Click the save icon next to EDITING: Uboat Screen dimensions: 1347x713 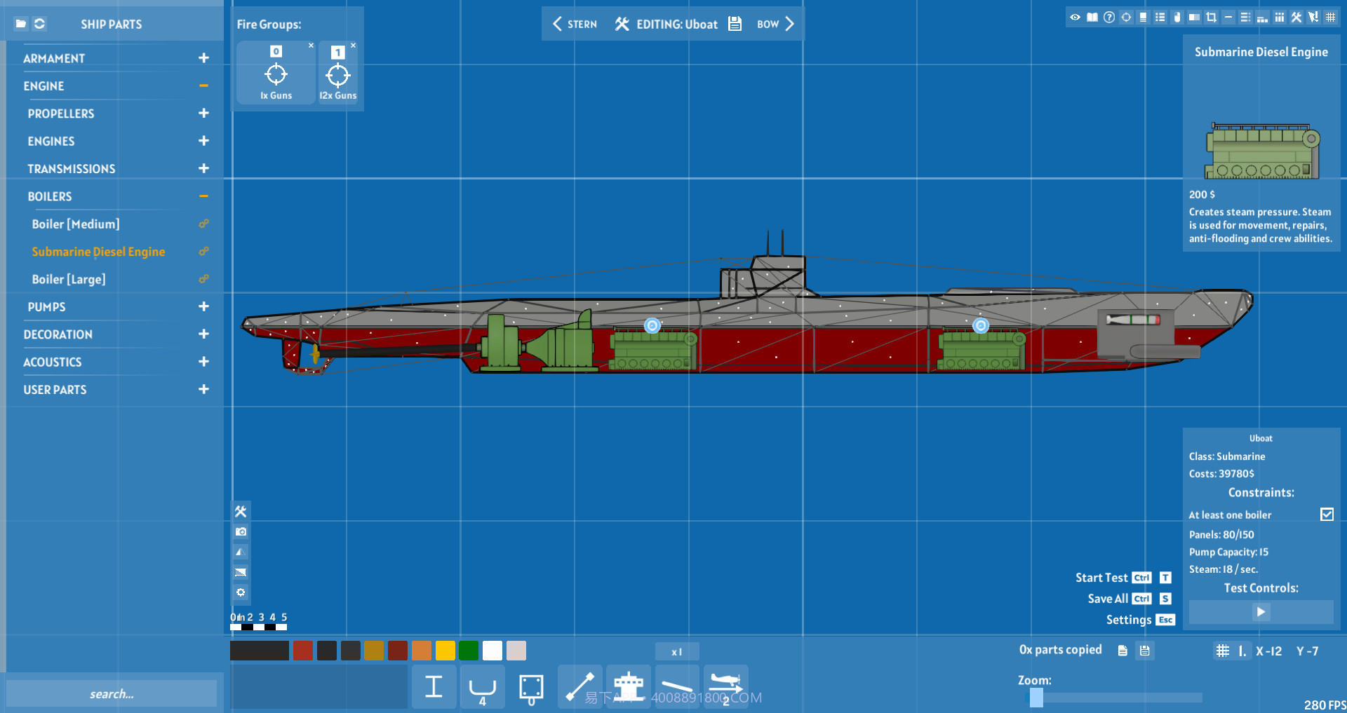(735, 23)
